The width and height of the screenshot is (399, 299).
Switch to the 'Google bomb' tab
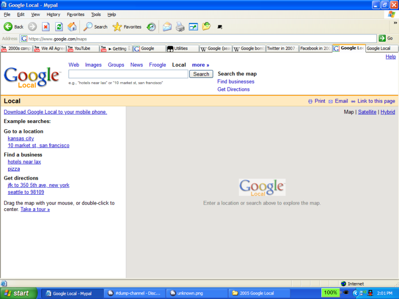coord(249,48)
